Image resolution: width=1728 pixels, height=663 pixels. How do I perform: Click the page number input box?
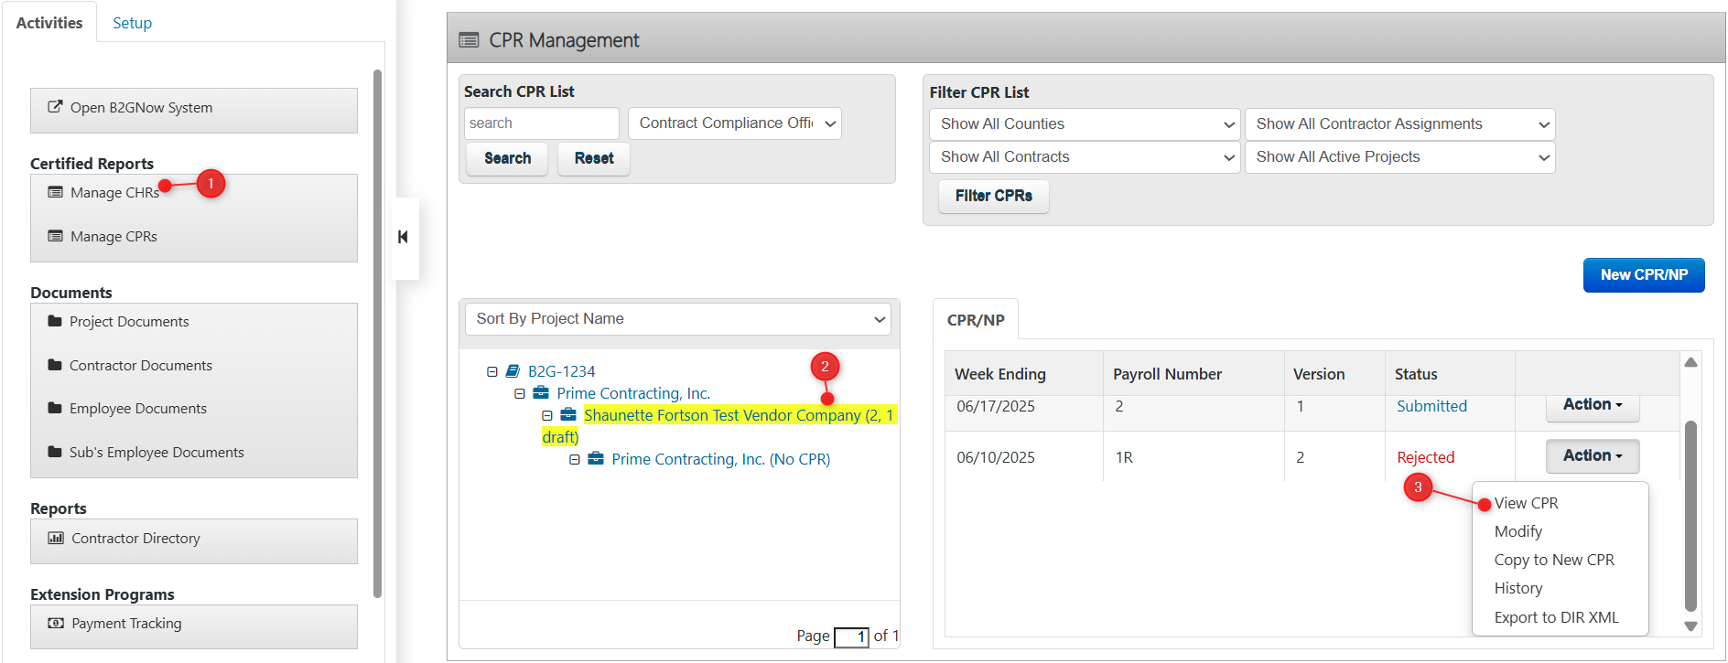pyautogui.click(x=851, y=636)
